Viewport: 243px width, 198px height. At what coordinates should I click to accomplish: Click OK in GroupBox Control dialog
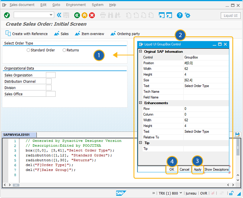tap(172, 169)
